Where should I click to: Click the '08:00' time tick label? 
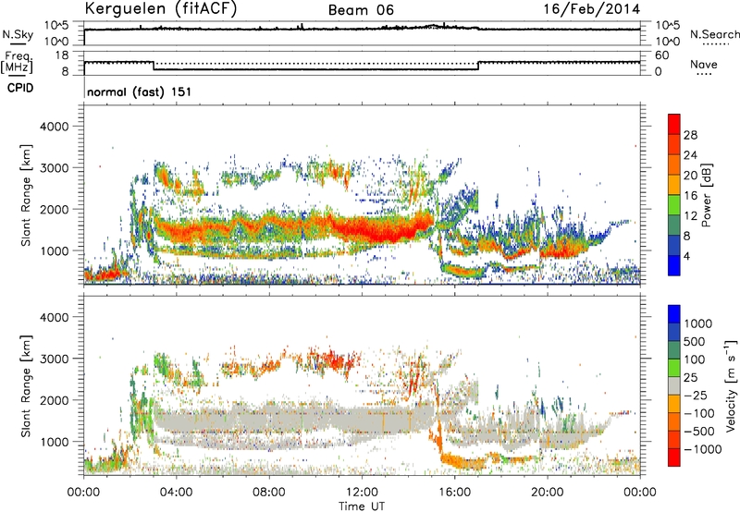click(x=269, y=493)
